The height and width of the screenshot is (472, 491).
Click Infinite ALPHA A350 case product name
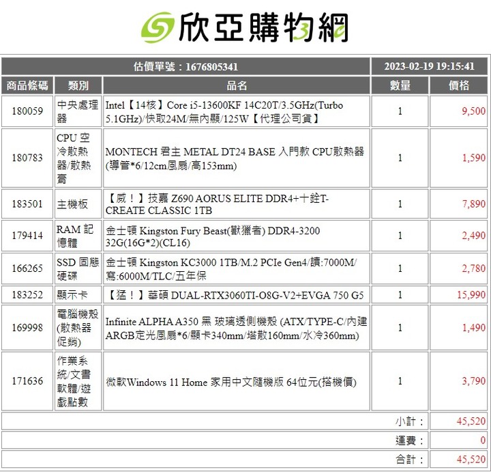coord(236,328)
